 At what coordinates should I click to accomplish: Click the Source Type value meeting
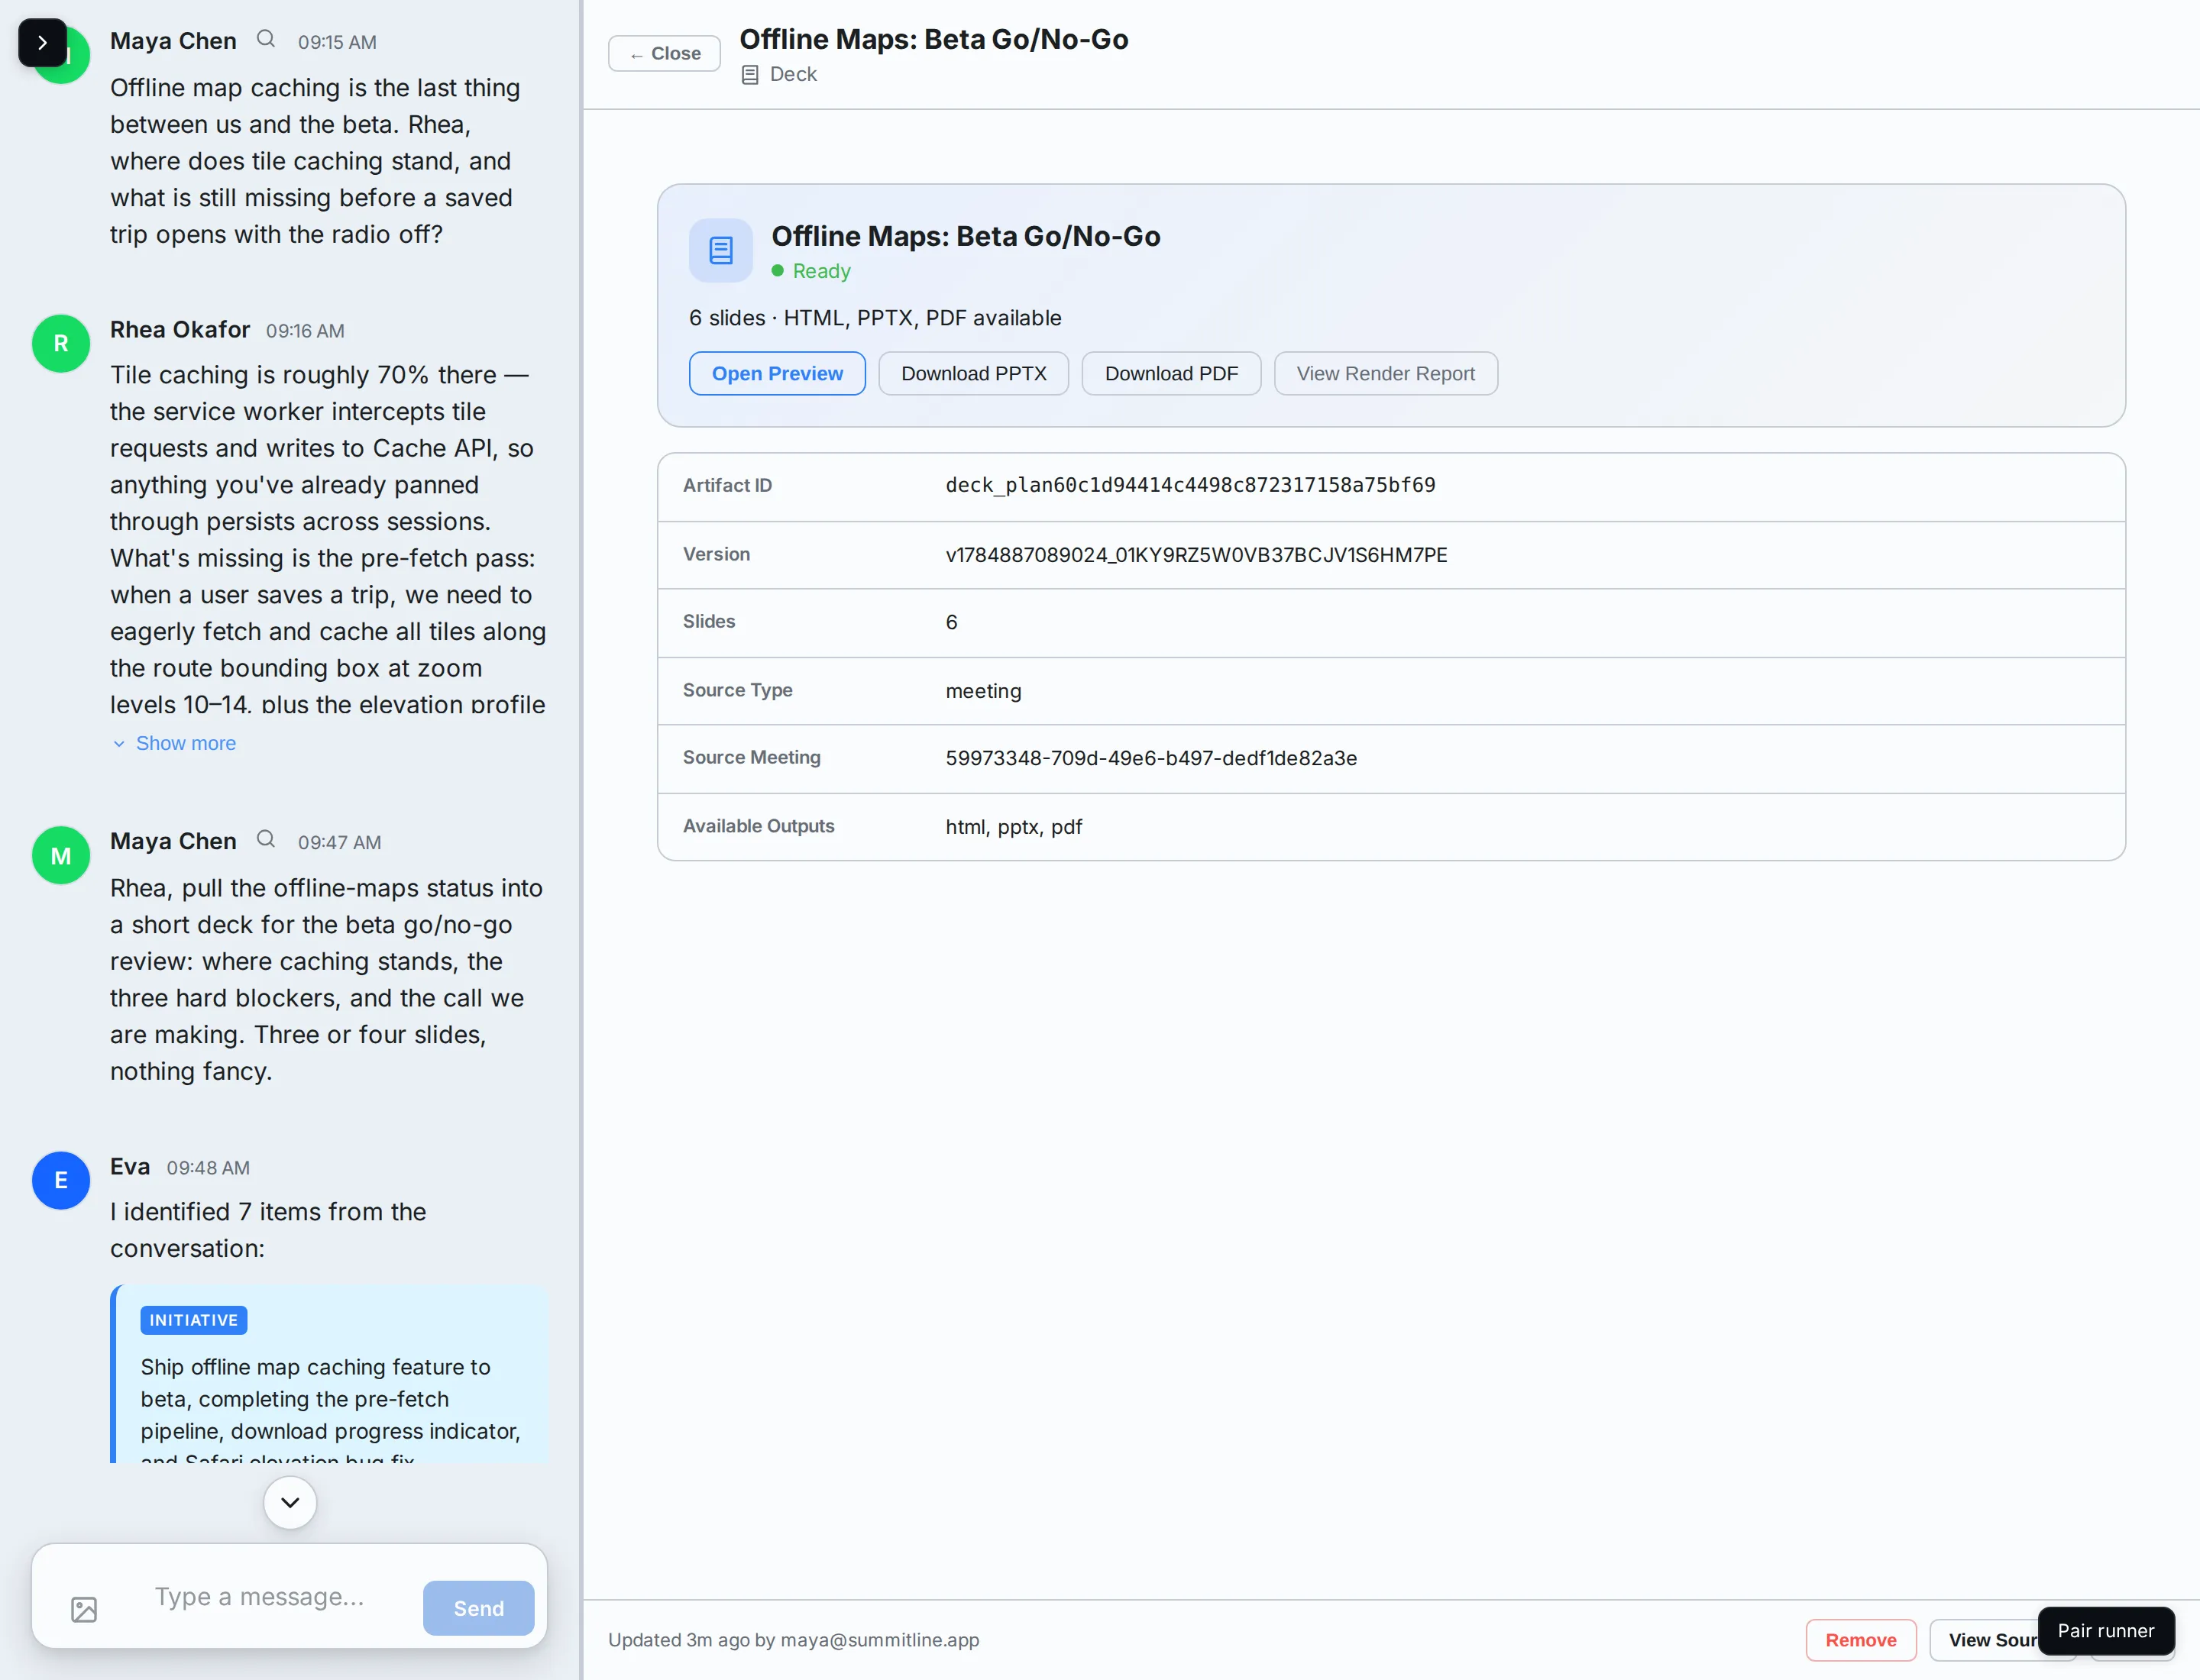coord(983,691)
